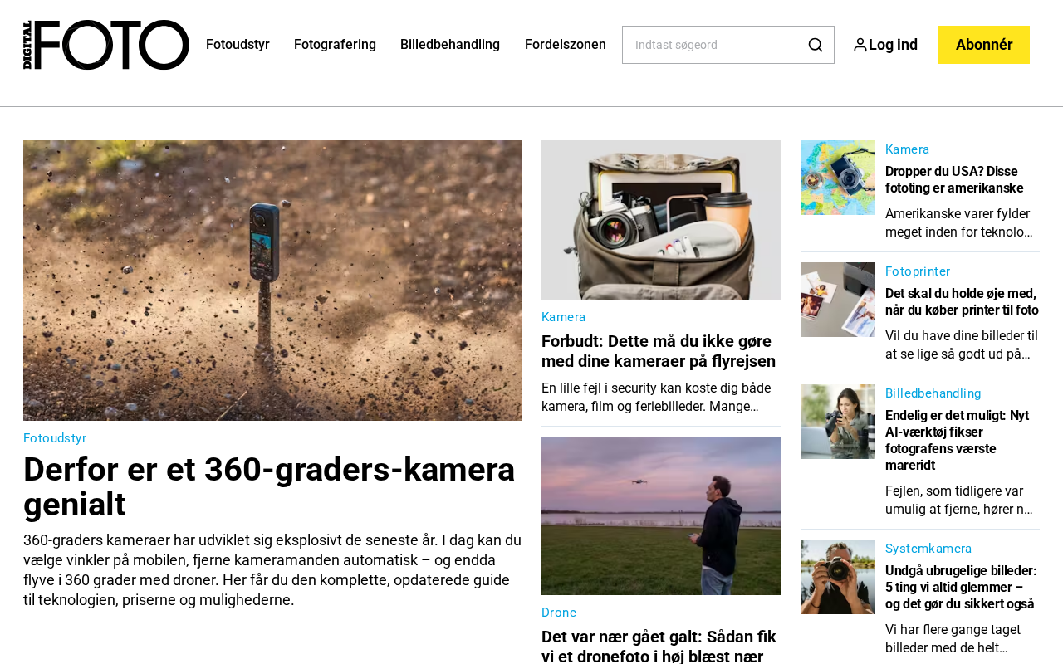Open the drone photo article thumbnail
The image size is (1063, 664).
[x=661, y=515]
